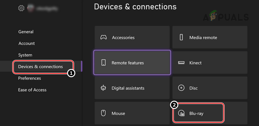Click the Media remote icon
Viewport: 259px width, 126px height.
pyautogui.click(x=181, y=38)
